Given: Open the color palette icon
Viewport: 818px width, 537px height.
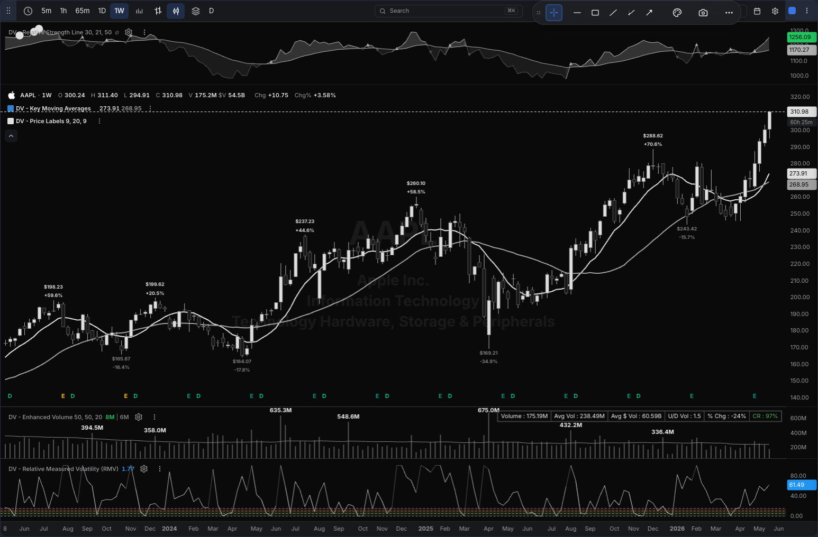Looking at the screenshot, I should [677, 13].
